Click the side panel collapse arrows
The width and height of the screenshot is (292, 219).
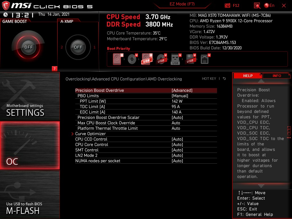pos(289,138)
